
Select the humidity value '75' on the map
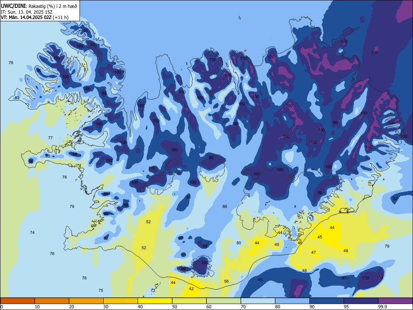point(101,291)
